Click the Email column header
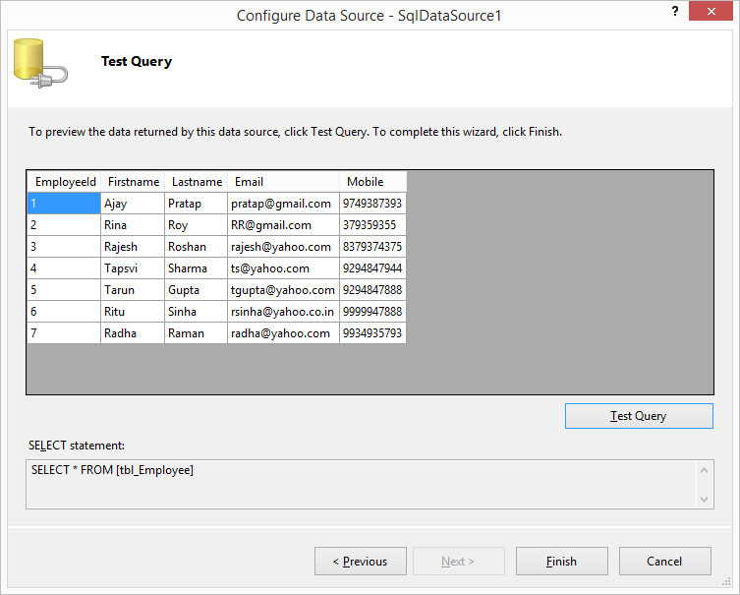 (283, 182)
